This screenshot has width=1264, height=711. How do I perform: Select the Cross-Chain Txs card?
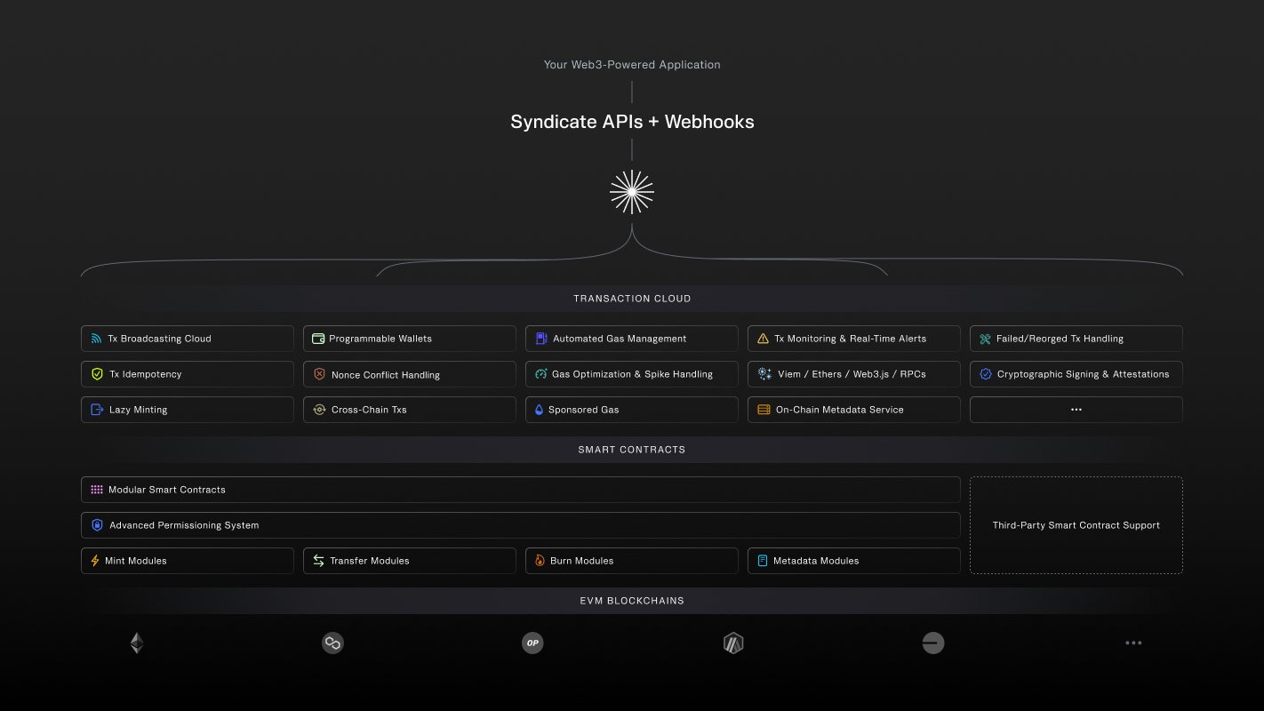[x=410, y=410]
